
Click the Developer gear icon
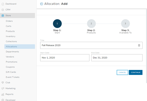click(3, 100)
